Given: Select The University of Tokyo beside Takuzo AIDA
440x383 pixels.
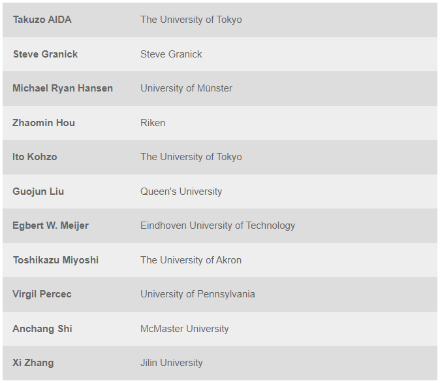Looking at the screenshot, I should [191, 20].
